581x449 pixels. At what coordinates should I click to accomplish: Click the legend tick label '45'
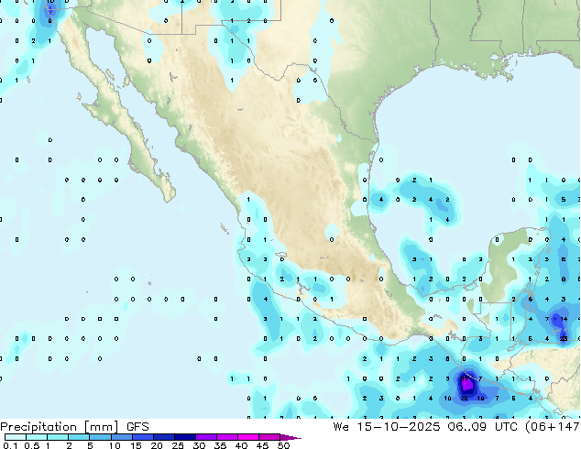click(x=263, y=445)
